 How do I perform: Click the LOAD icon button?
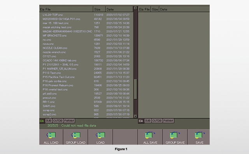click(x=100, y=137)
